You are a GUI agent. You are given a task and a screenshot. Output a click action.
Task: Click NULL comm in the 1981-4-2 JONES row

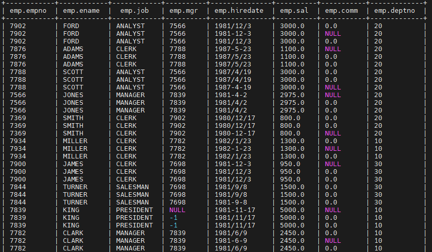[x=333, y=95]
